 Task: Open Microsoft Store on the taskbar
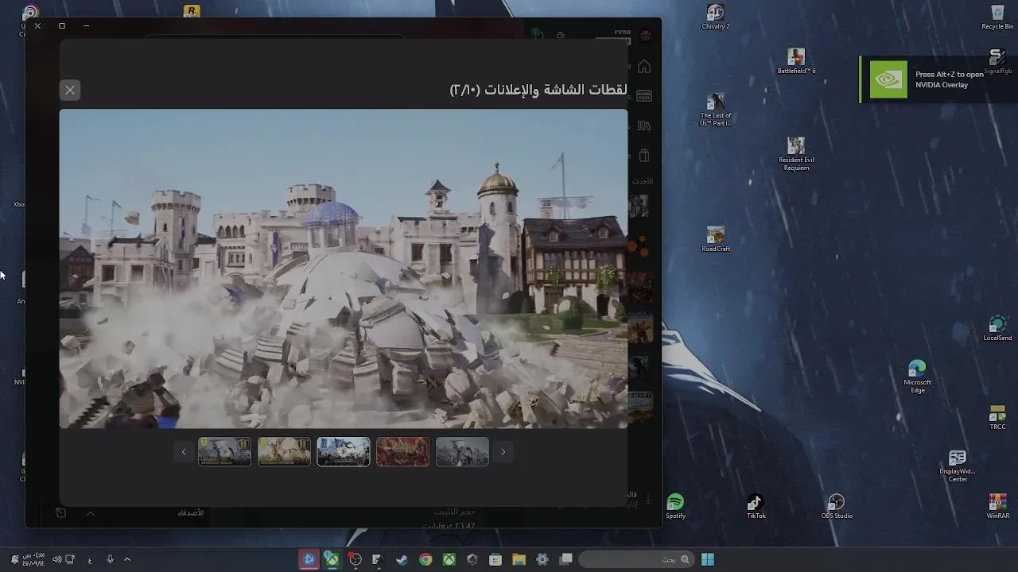click(x=495, y=559)
